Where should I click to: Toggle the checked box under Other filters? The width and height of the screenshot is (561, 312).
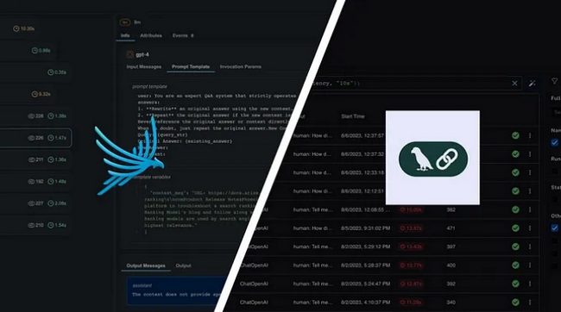click(x=555, y=228)
